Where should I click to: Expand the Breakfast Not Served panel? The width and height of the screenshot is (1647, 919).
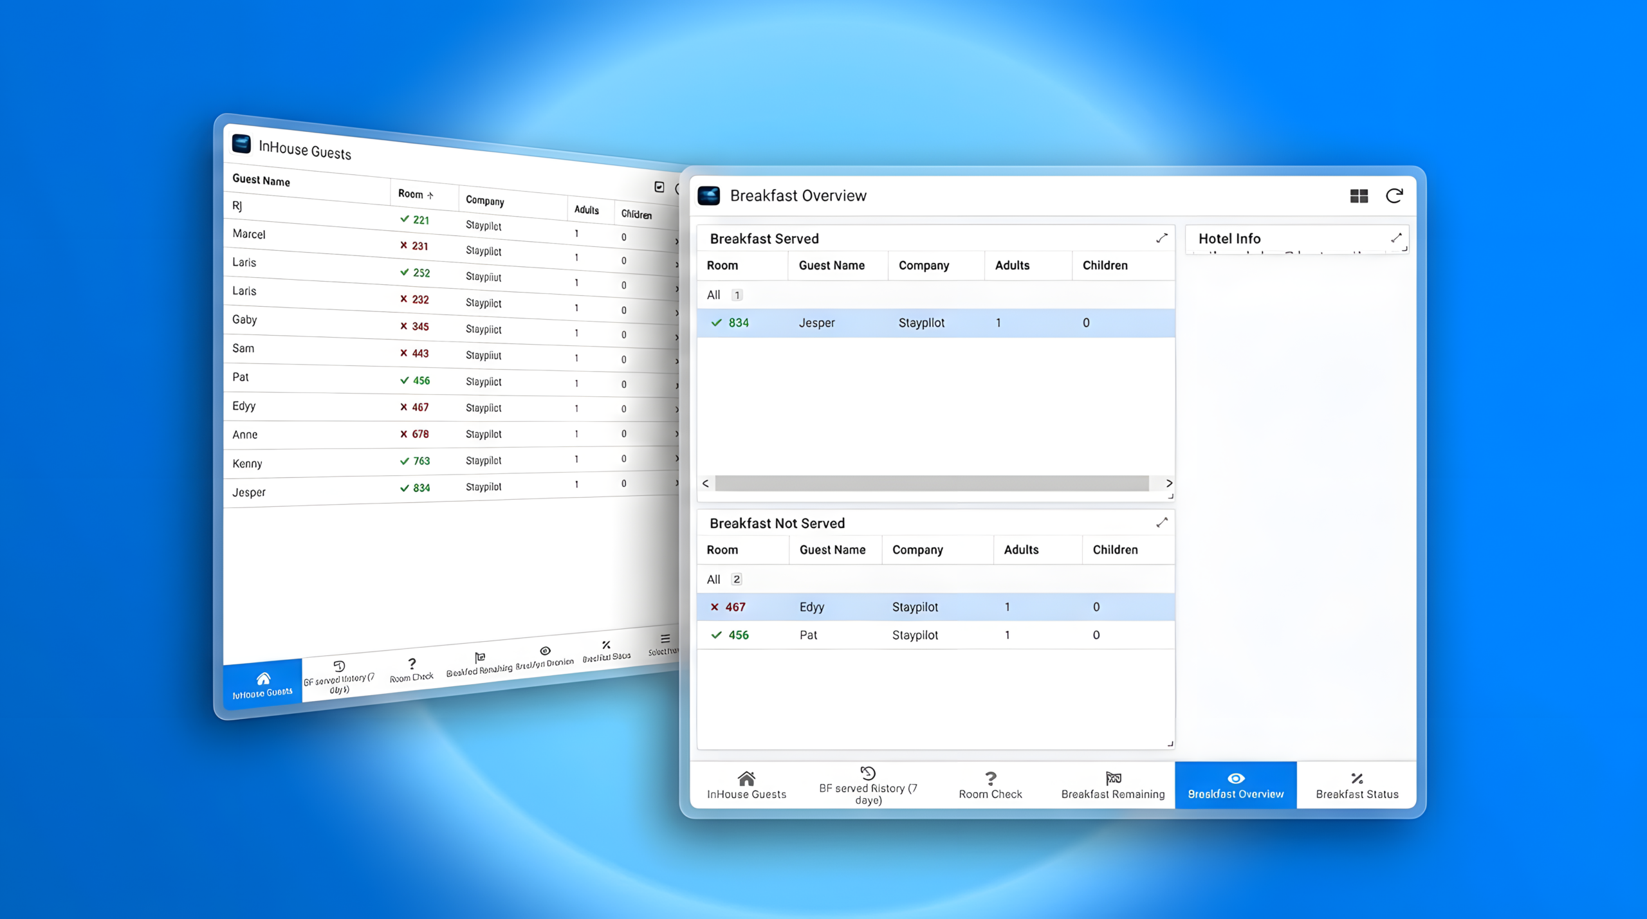coord(1161,523)
